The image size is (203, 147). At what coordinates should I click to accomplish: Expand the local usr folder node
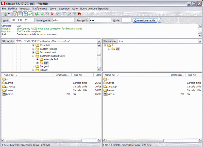pos(37,63)
